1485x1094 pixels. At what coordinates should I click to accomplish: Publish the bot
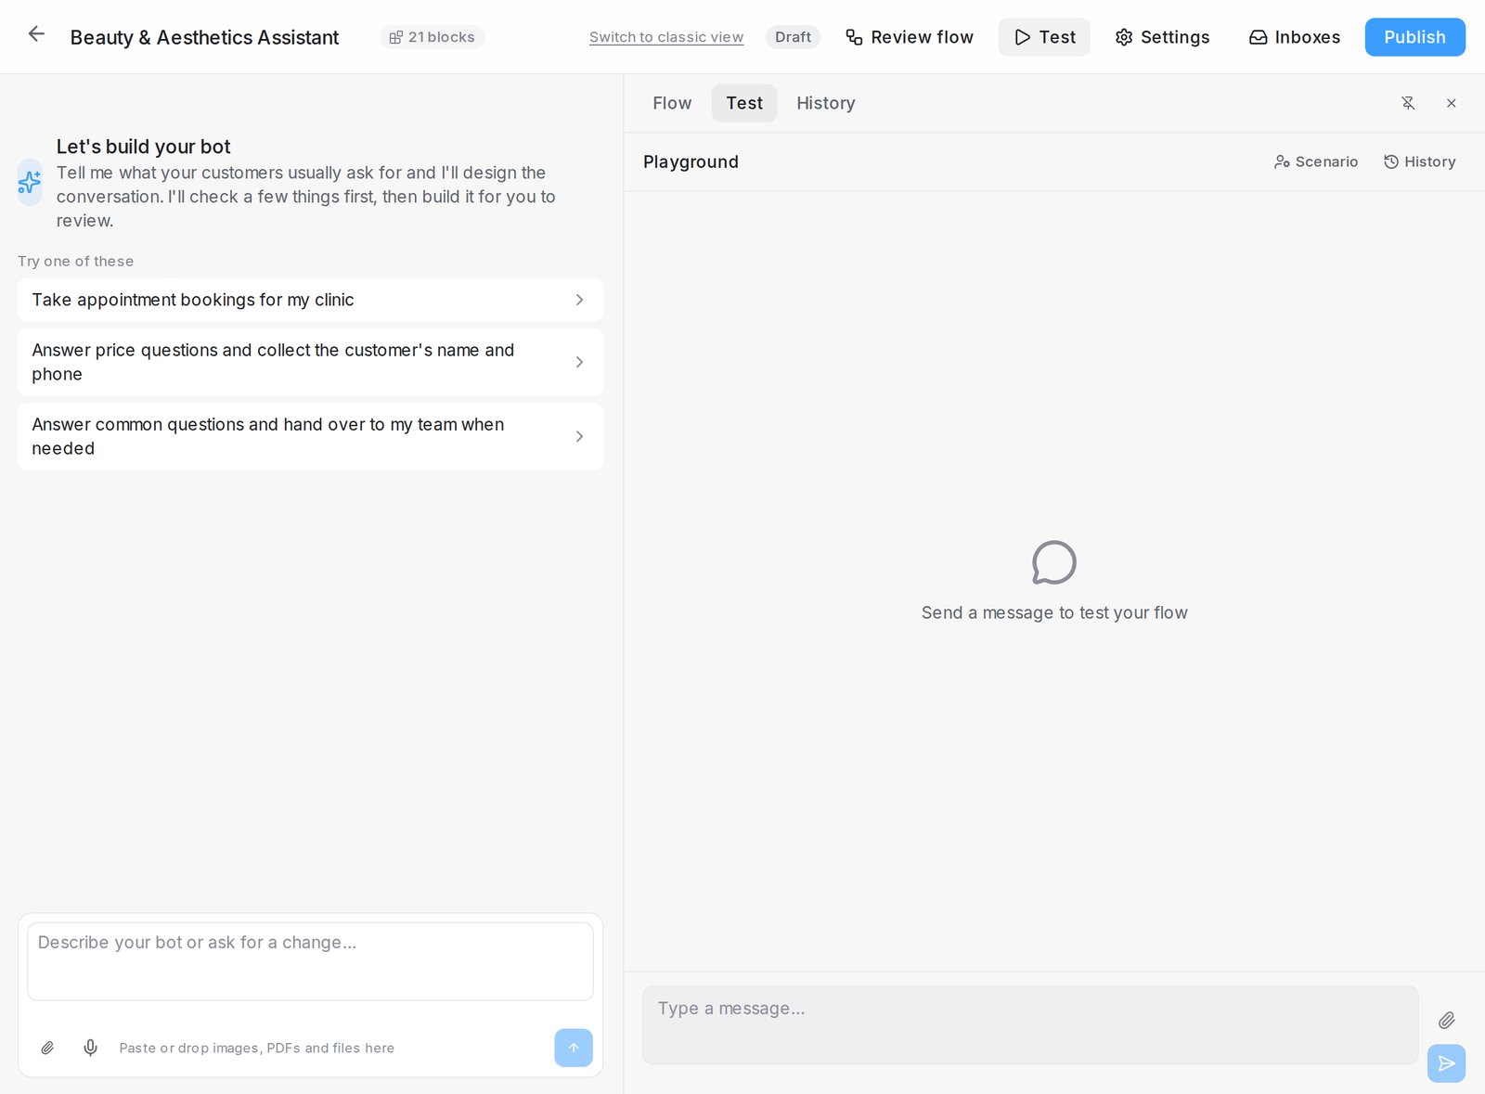pos(1414,37)
